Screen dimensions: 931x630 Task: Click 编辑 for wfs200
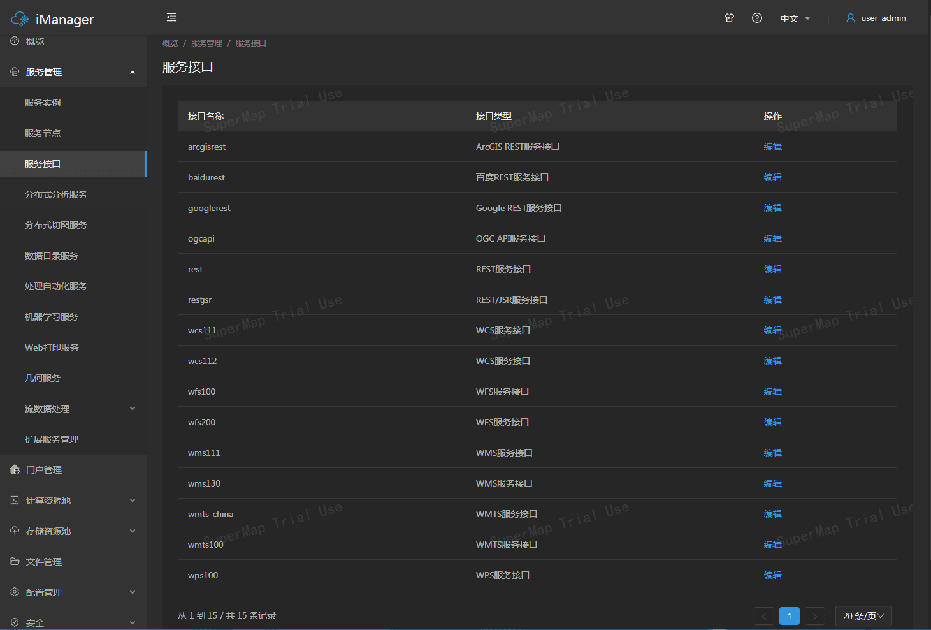pyautogui.click(x=773, y=422)
